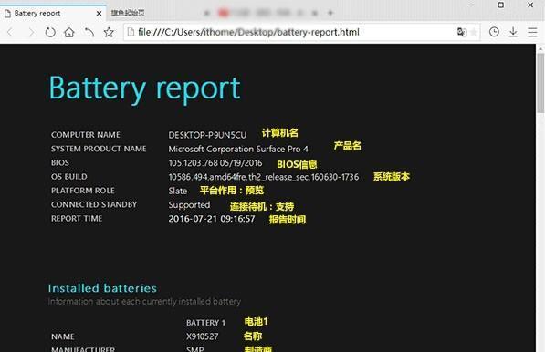The image size is (545, 352).
Task: Click the COMPUTER NAME label
Action: 86,135
